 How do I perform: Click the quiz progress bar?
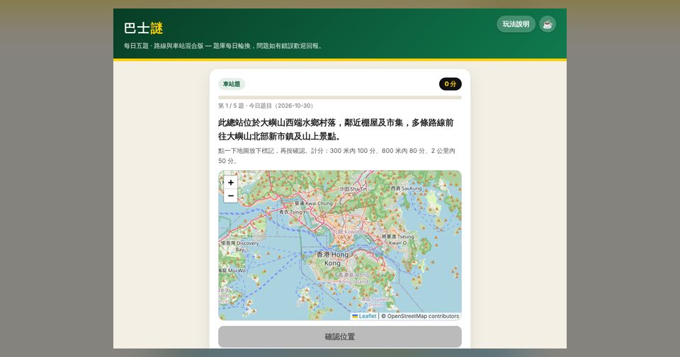pyautogui.click(x=339, y=98)
